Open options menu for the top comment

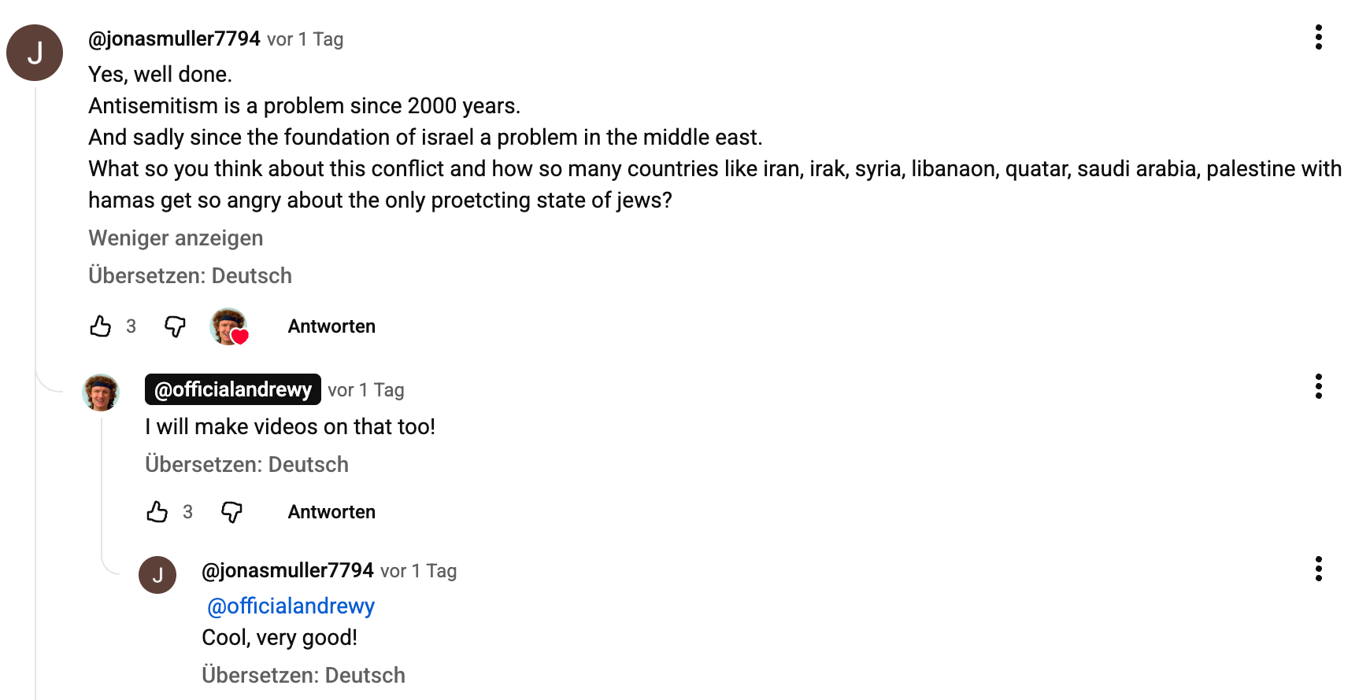[1318, 37]
